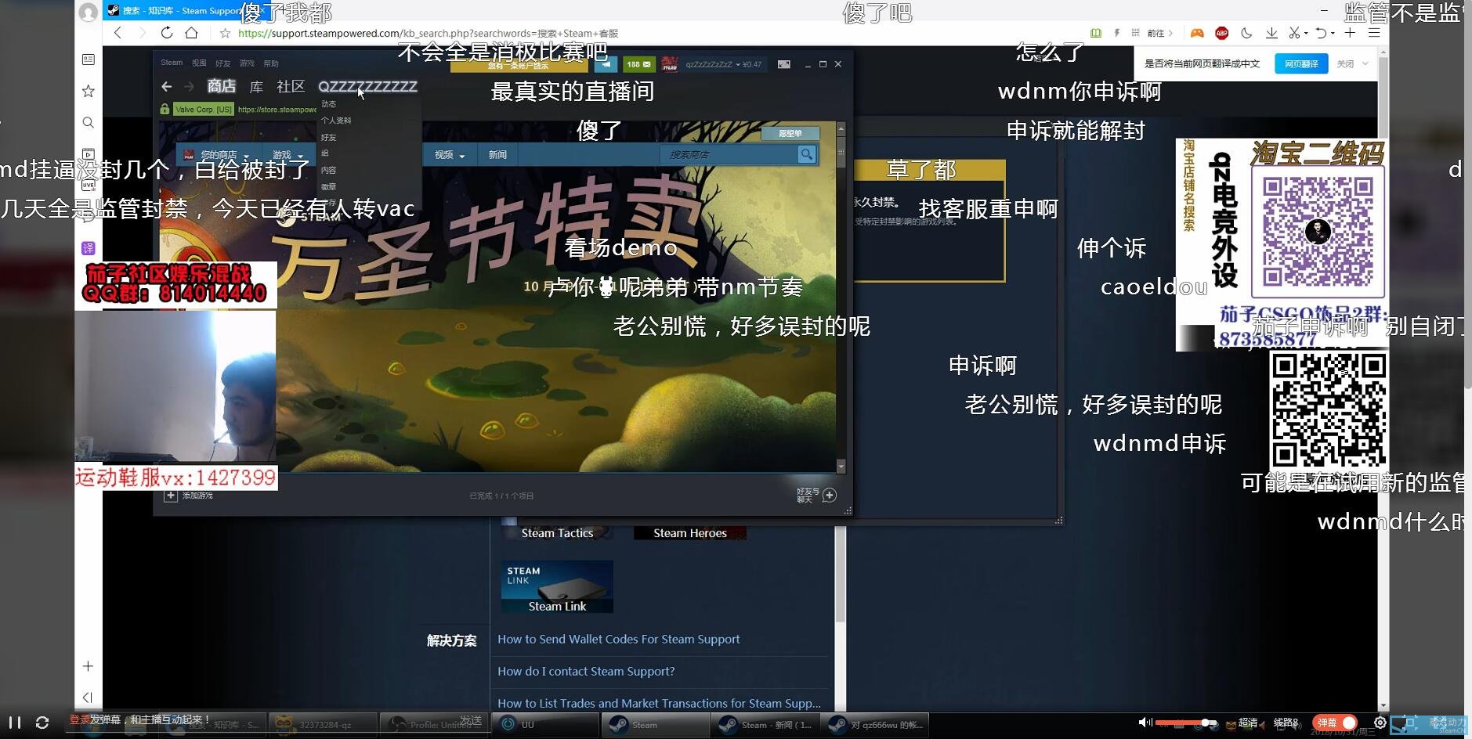Click the undo closed tab icon

point(1321,33)
